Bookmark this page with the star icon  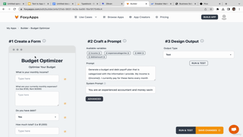coord(211,9)
